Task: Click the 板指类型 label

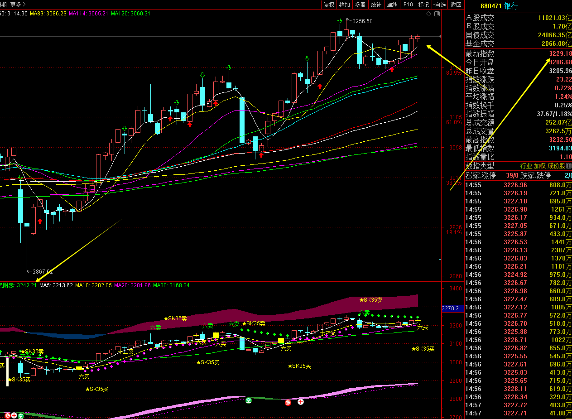Action: click(480, 166)
